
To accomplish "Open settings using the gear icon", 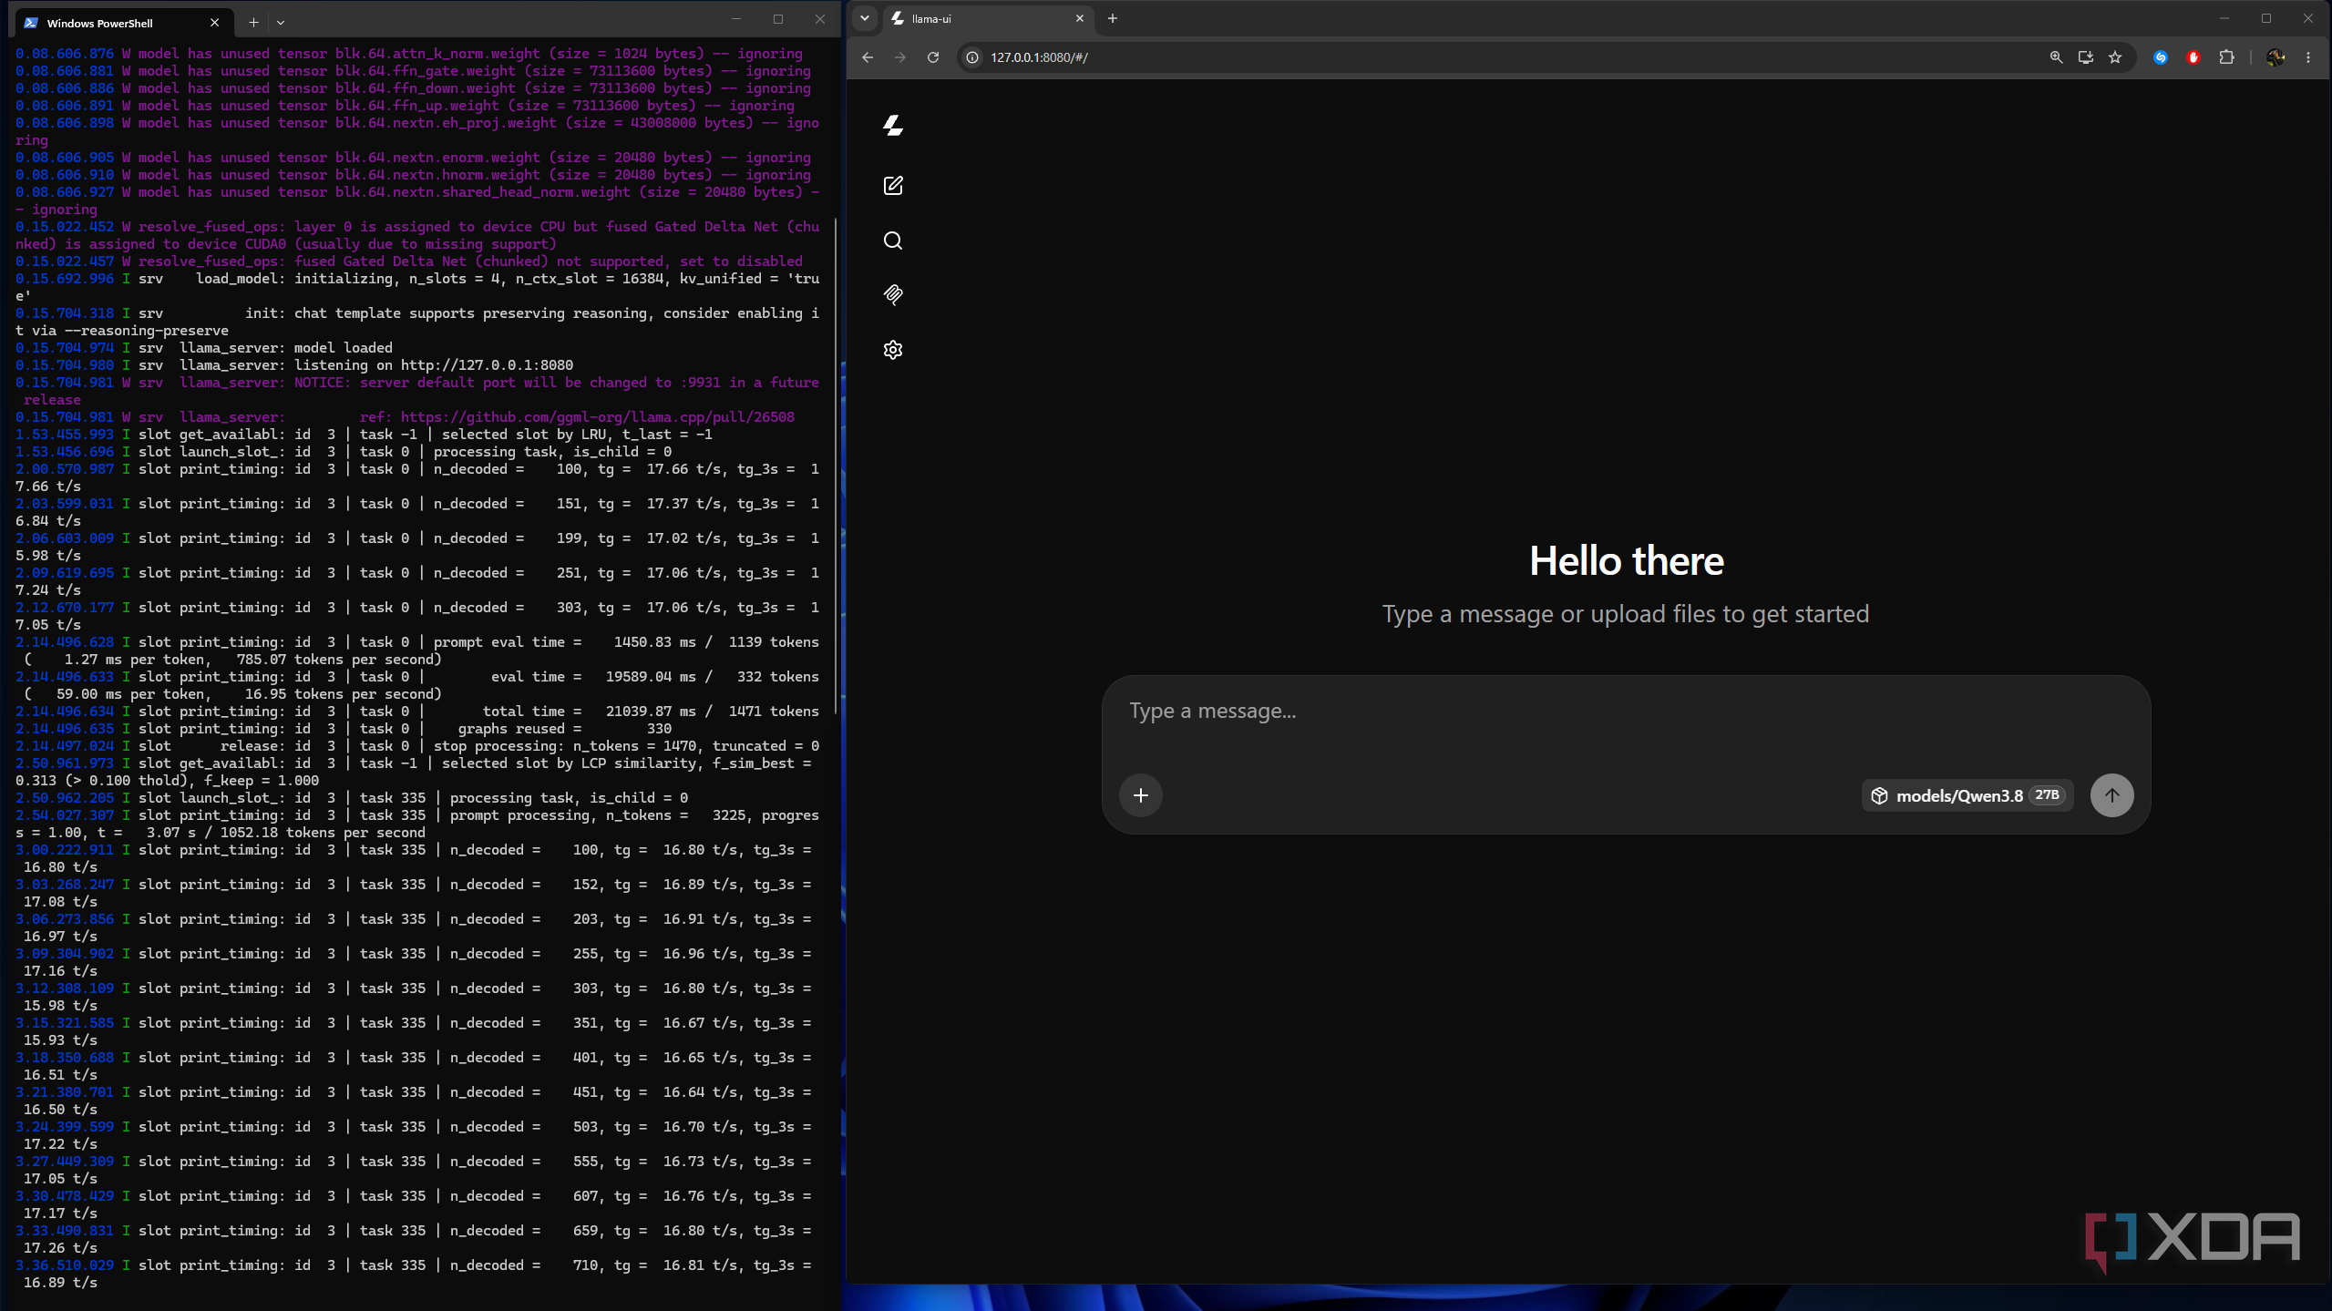I will tap(893, 350).
